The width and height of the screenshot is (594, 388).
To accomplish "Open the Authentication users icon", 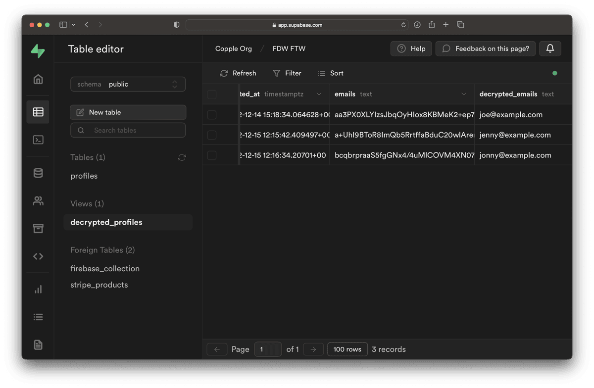I will pos(38,200).
